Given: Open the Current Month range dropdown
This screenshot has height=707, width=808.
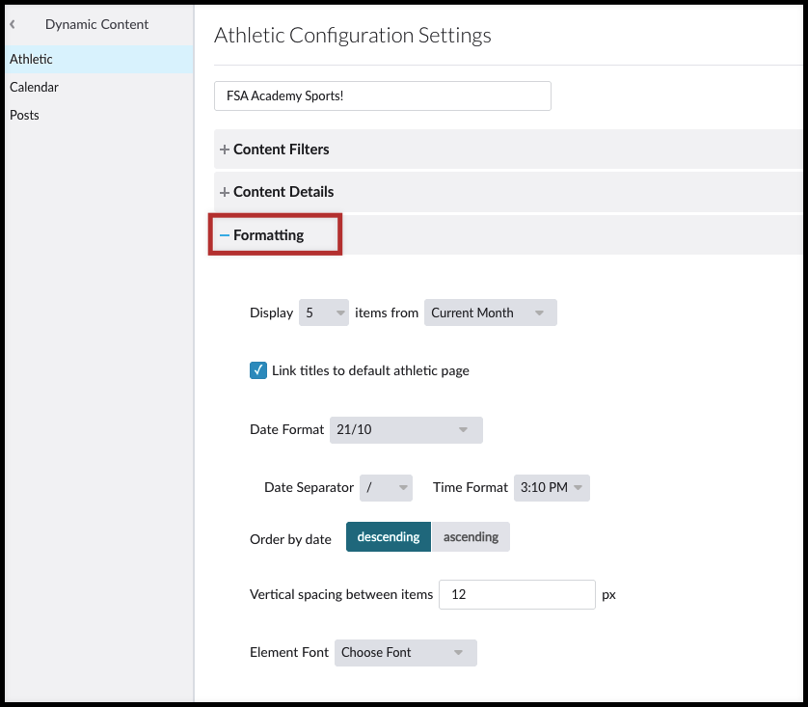Looking at the screenshot, I should tap(490, 313).
